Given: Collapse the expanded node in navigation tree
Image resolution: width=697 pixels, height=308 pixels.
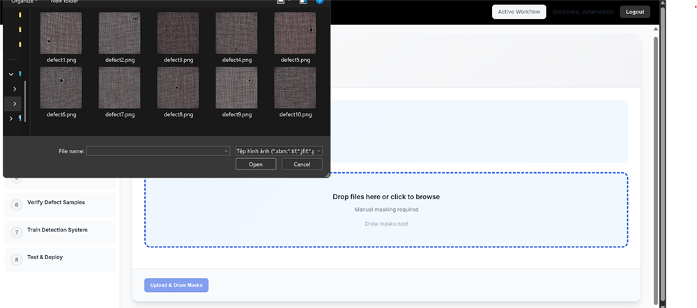Looking at the screenshot, I should coord(11,75).
